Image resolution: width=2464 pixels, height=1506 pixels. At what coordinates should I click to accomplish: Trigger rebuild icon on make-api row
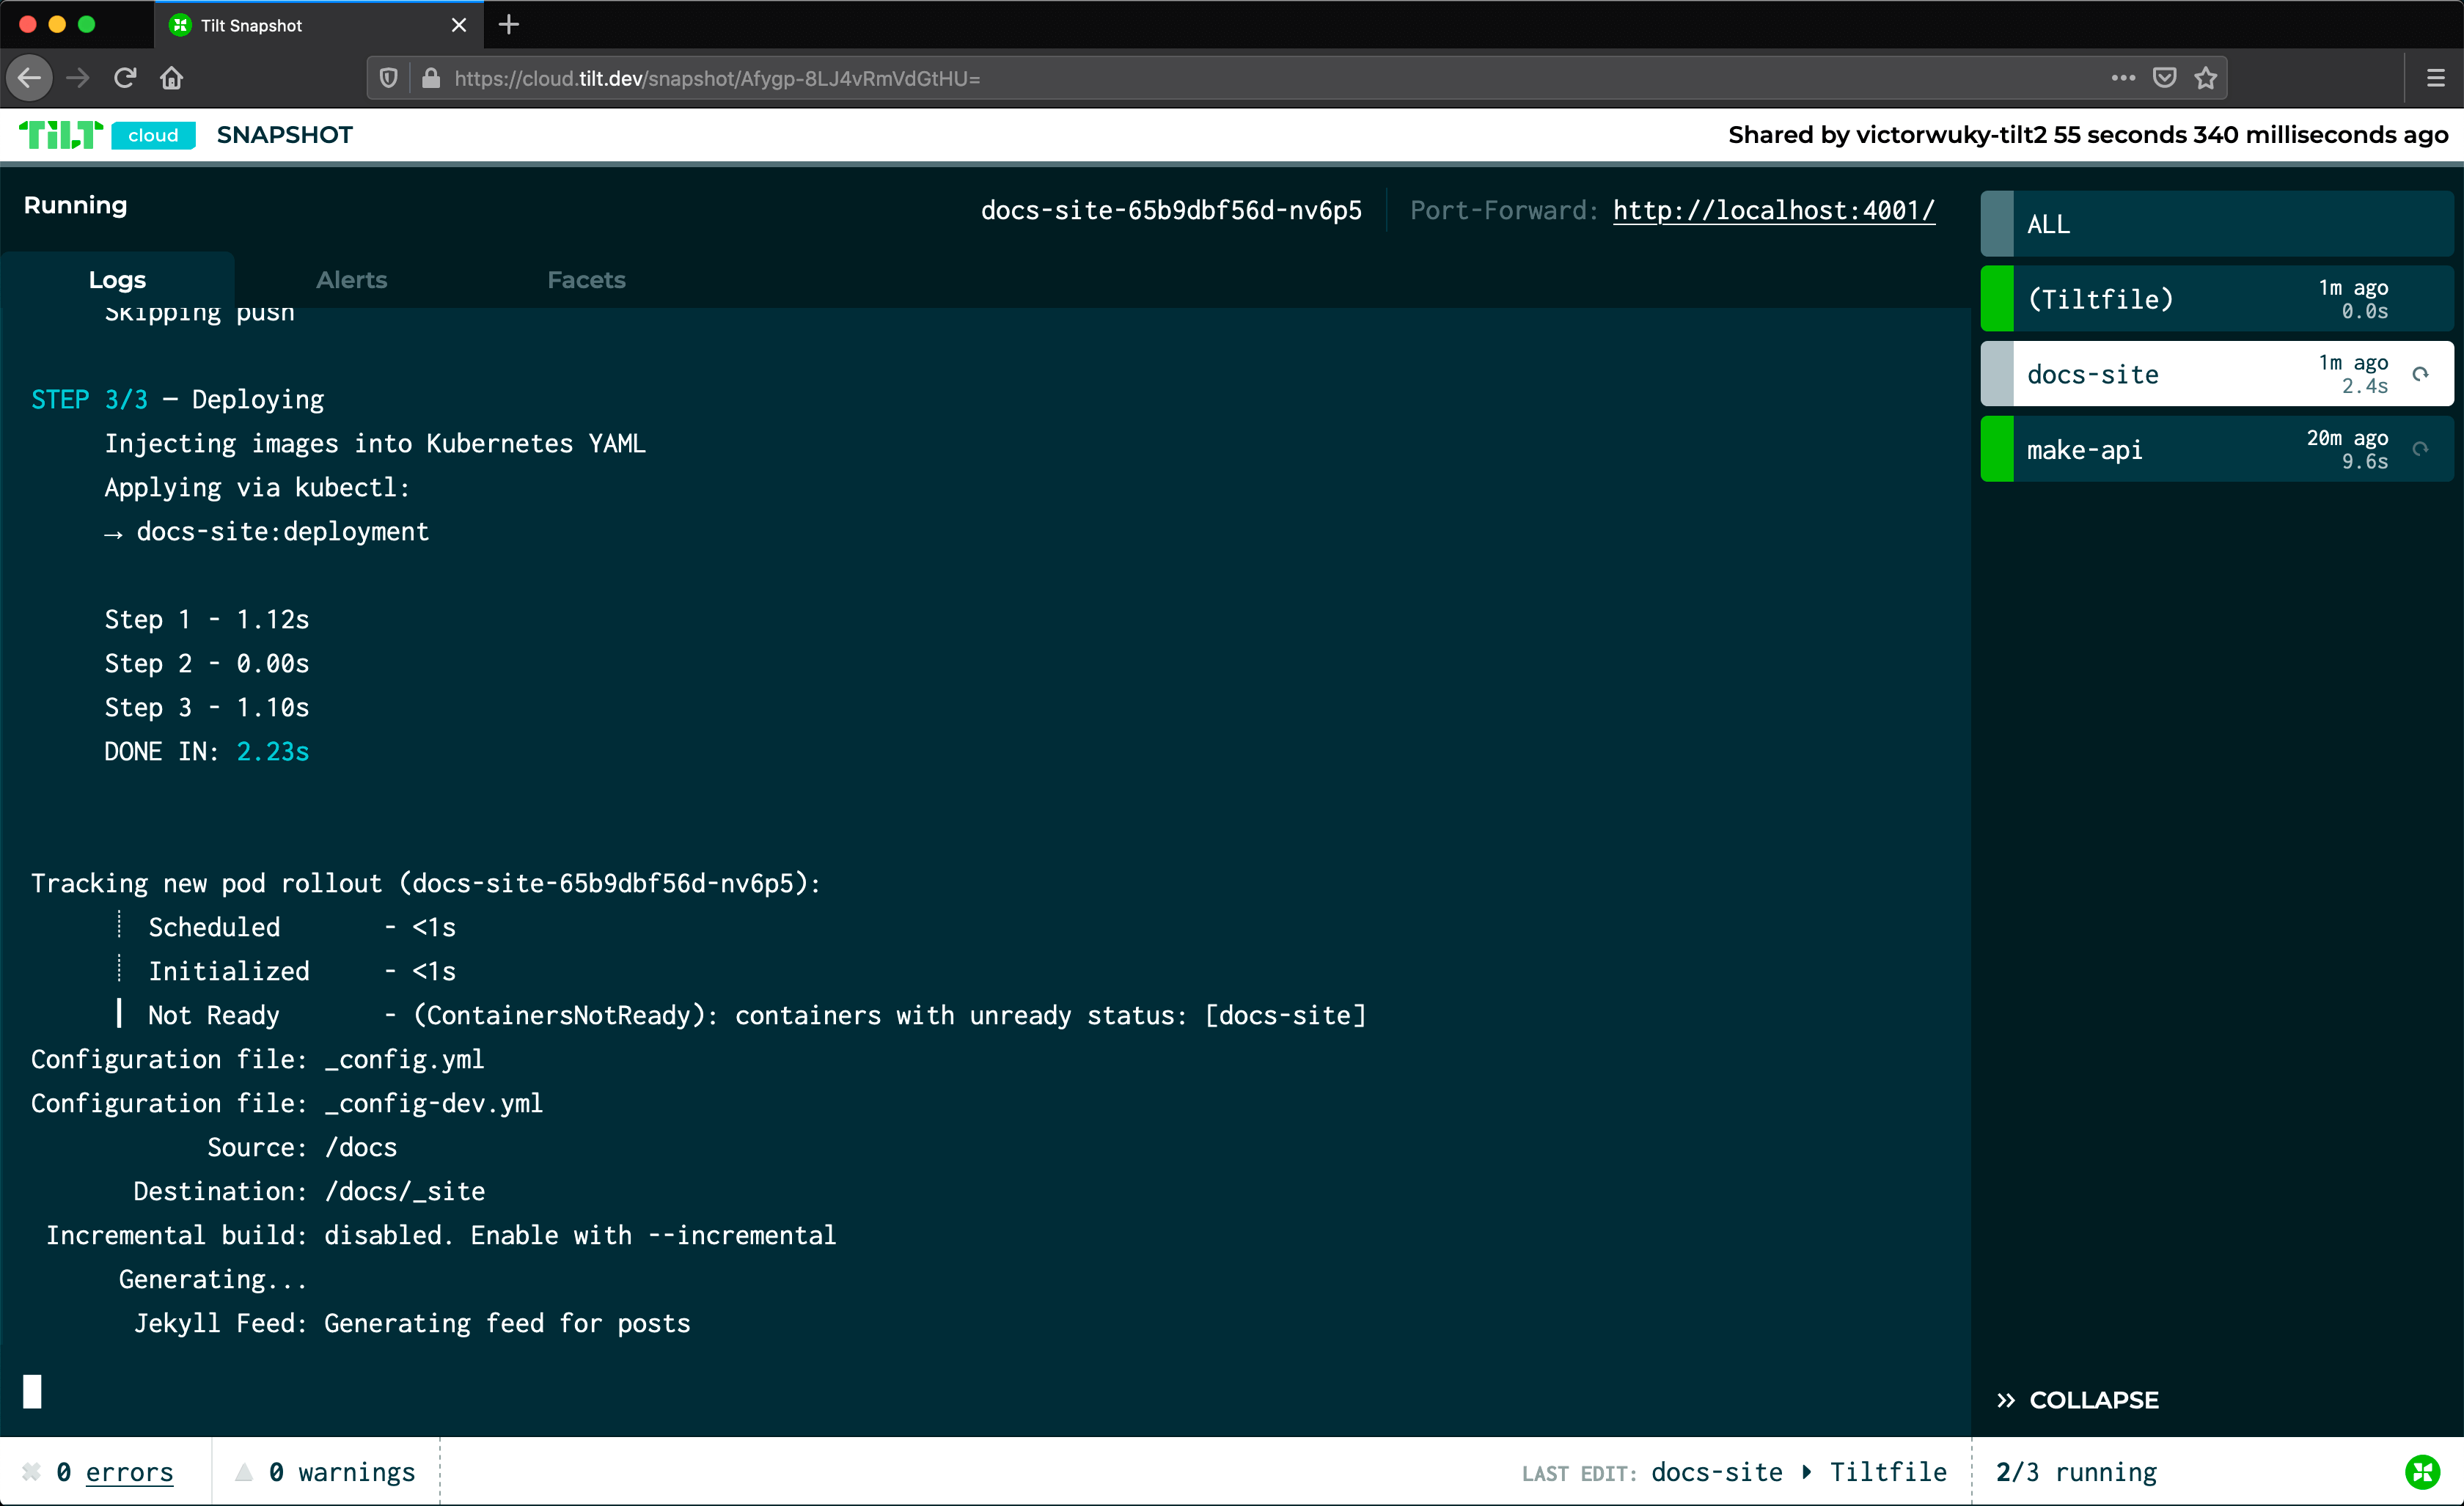click(x=2420, y=449)
